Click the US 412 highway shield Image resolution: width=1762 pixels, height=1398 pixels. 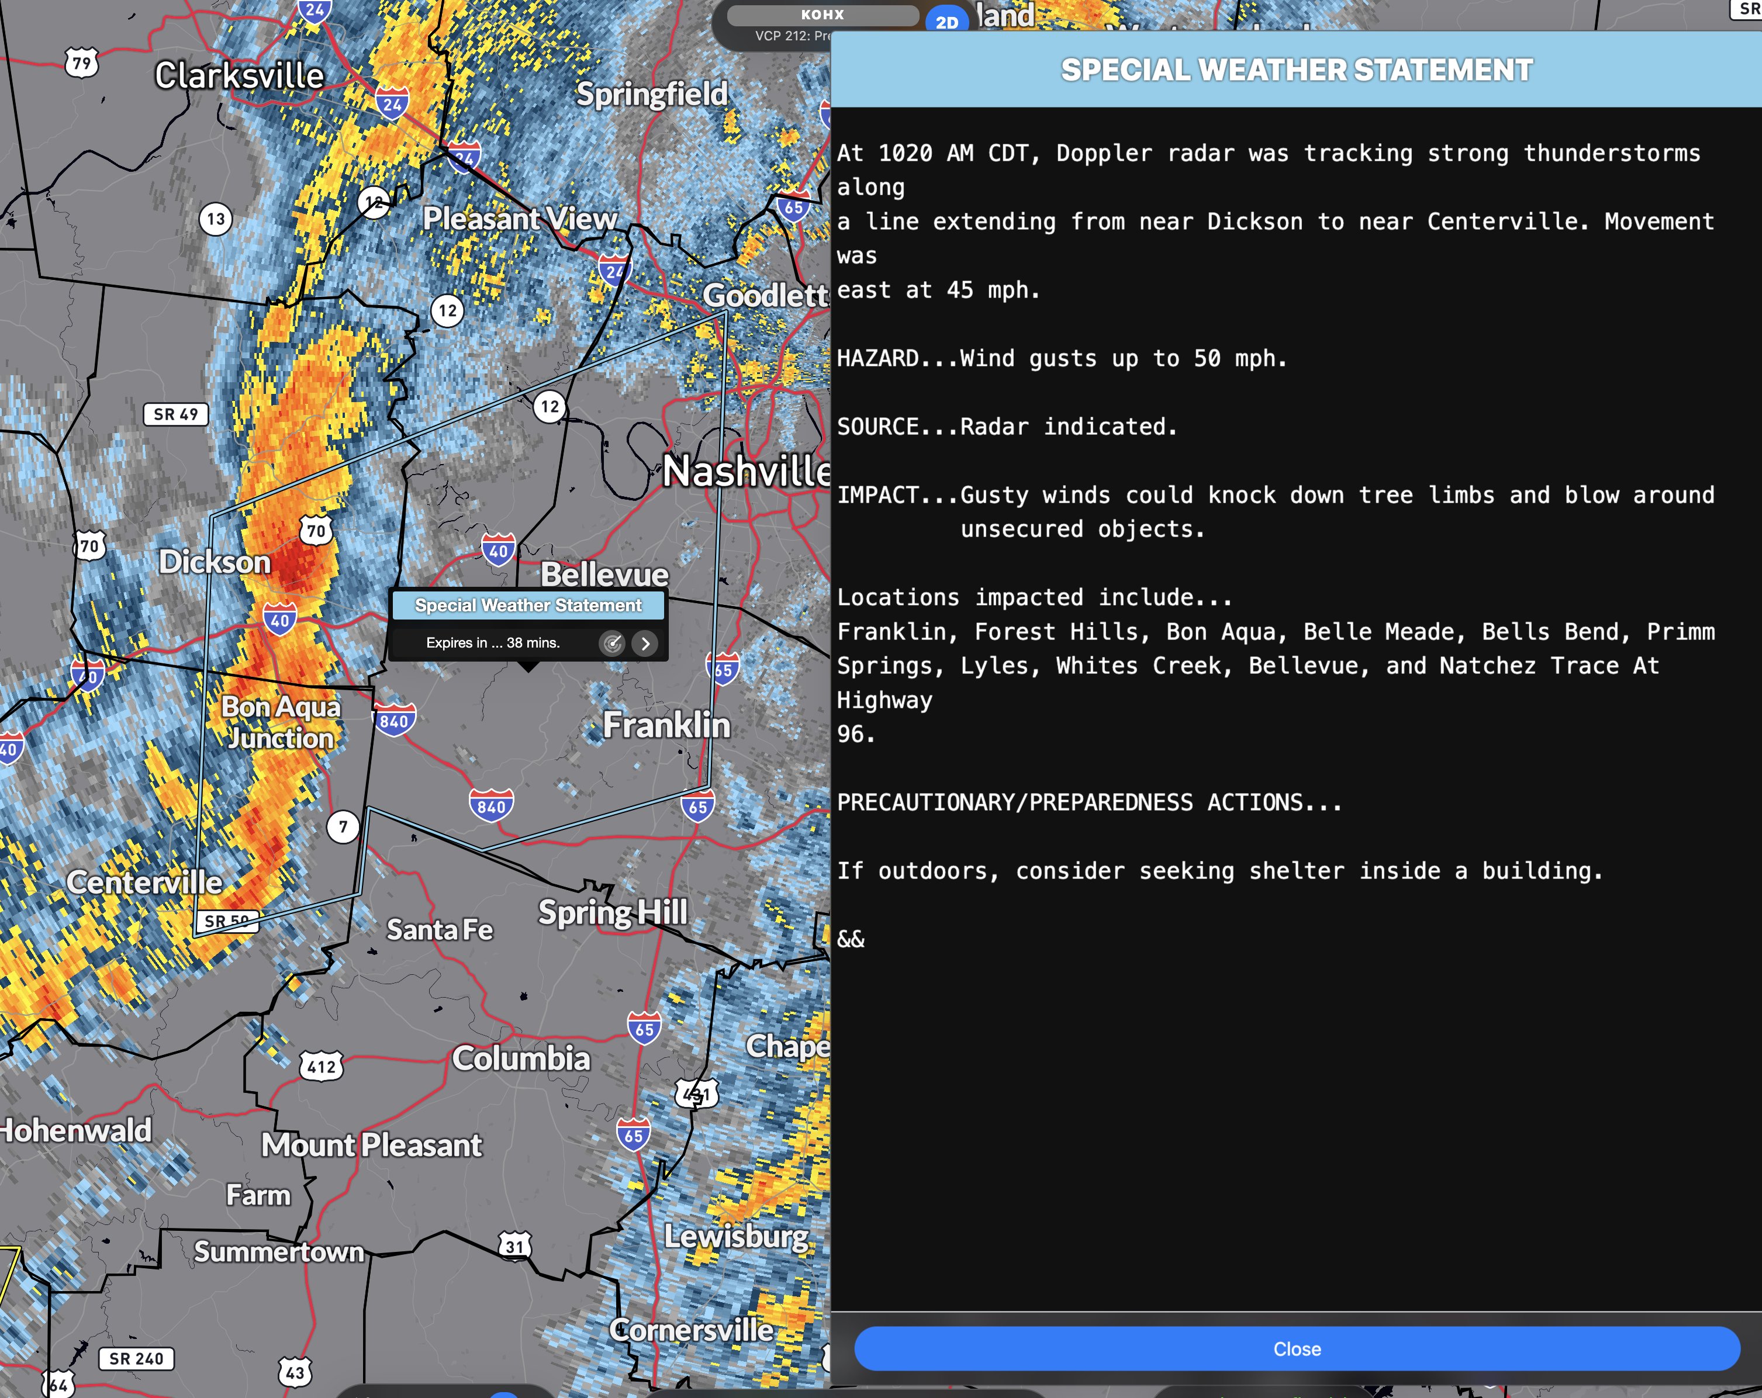coord(321,1066)
